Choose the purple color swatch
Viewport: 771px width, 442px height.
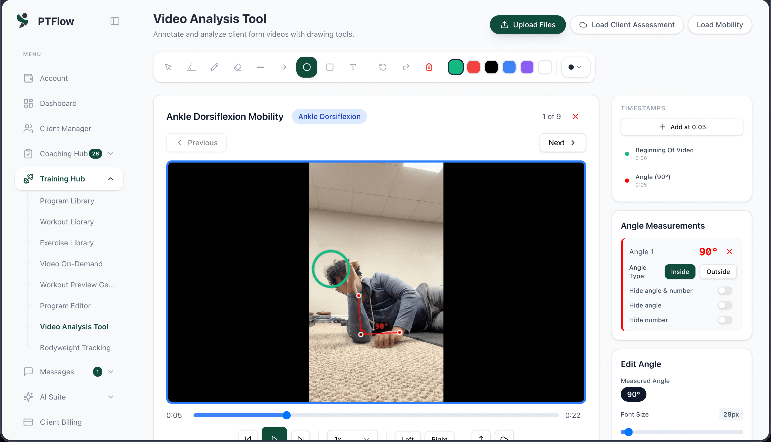527,67
